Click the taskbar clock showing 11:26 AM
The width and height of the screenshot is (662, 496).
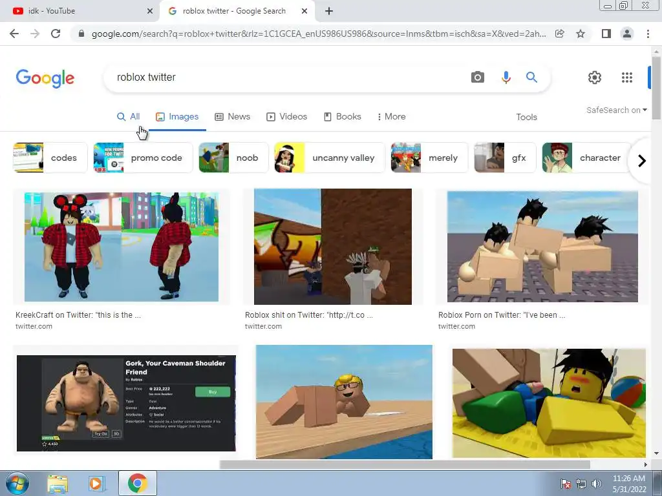629,484
